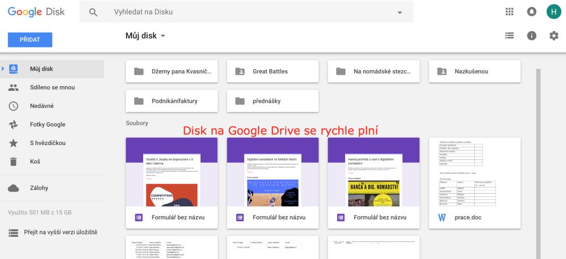Click the Sdíleno se mnou people icon
This screenshot has height=259, width=566.
[13, 87]
